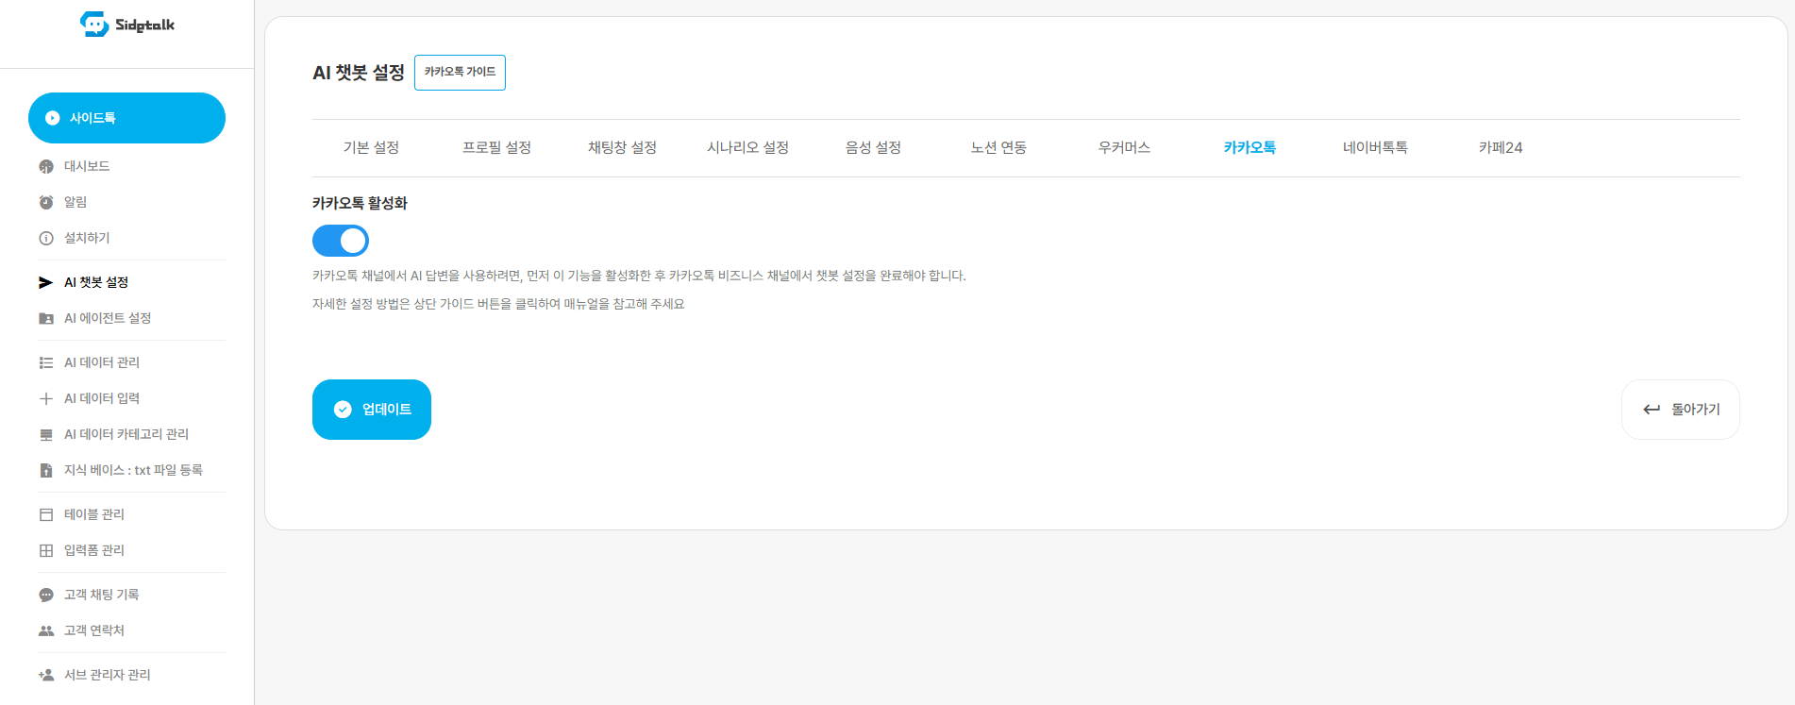
Task: Open the 채팅창 설정 tab
Action: point(622,147)
